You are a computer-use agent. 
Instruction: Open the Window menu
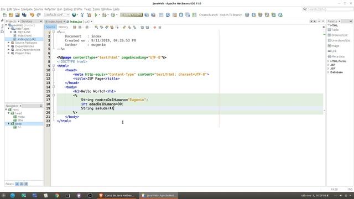106,9
